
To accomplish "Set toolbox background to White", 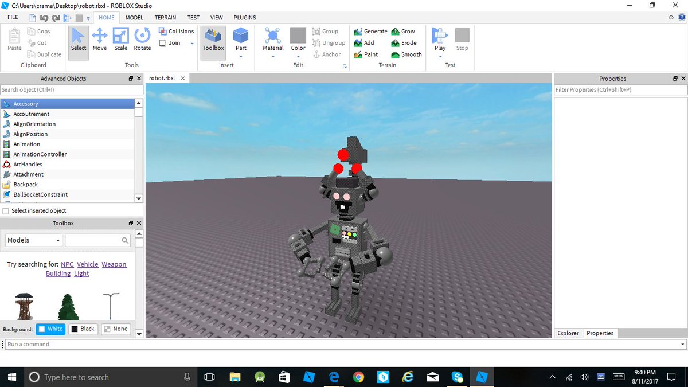I will tap(50, 329).
